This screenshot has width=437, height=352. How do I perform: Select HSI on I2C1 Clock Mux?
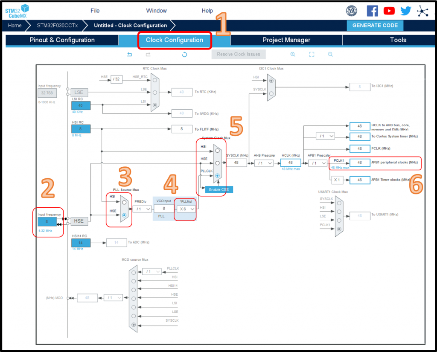click(x=271, y=81)
